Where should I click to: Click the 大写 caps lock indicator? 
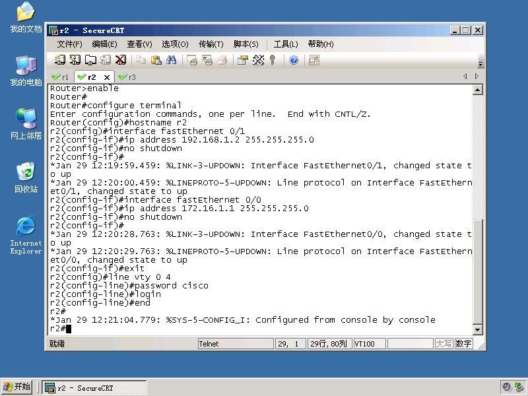444,344
